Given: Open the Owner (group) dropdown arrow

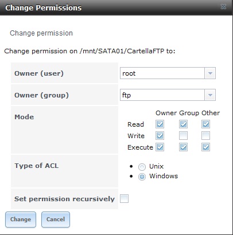Looking at the screenshot, I should click(x=210, y=95).
